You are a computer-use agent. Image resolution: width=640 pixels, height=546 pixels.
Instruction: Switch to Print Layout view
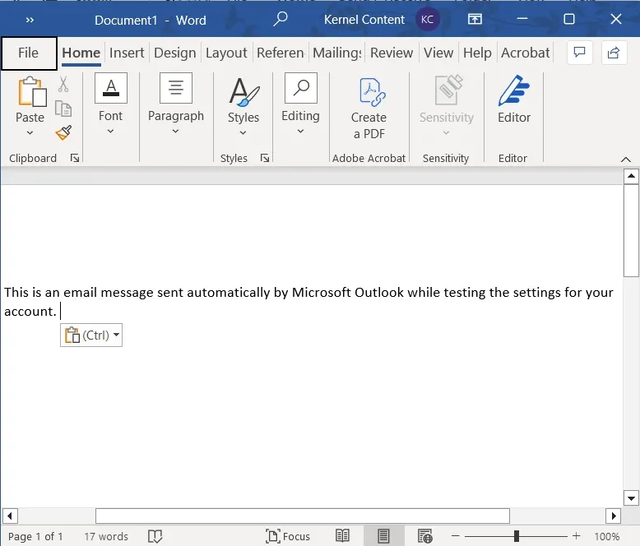[x=383, y=536]
